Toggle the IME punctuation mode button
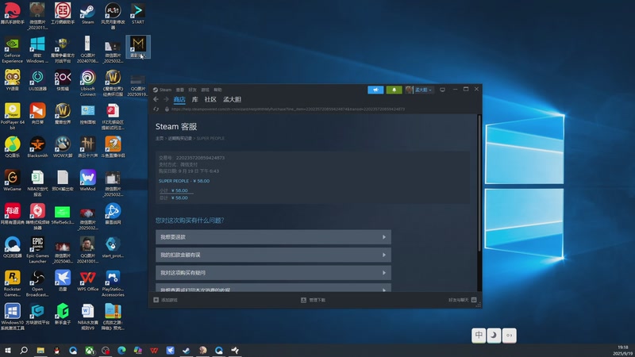Viewport: 635px width, 357px height. (x=509, y=336)
